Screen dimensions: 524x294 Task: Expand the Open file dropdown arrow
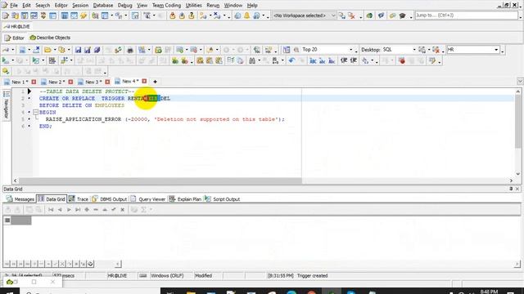click(x=54, y=50)
